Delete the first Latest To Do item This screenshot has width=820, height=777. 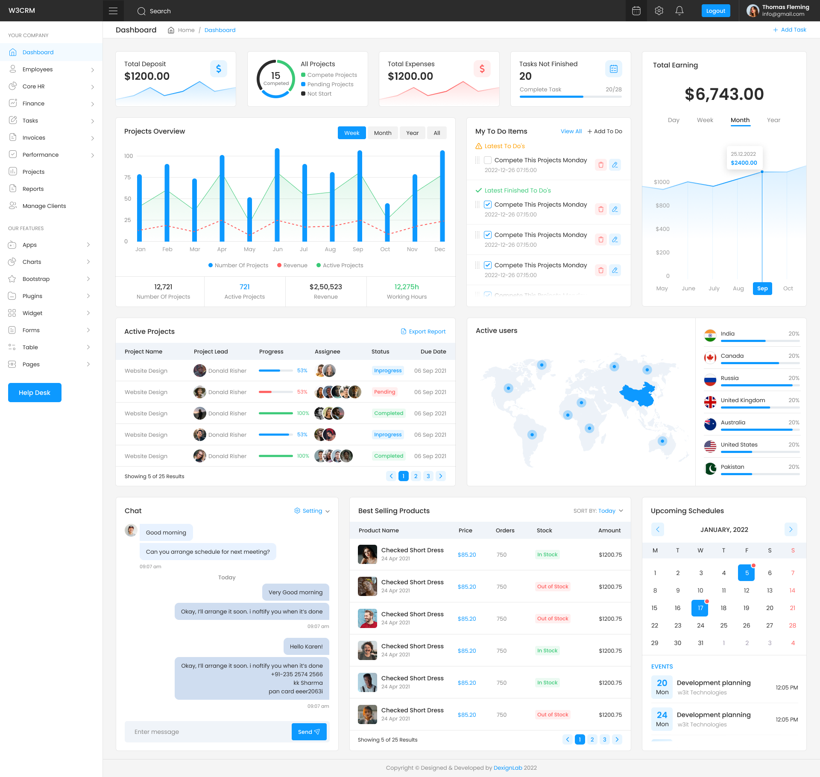(601, 164)
